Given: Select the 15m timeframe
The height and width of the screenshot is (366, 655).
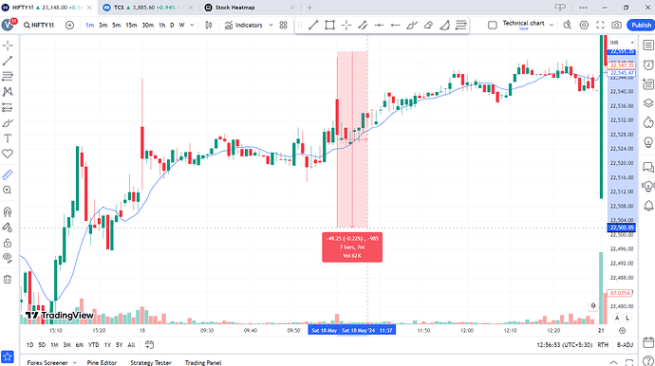Looking at the screenshot, I should point(131,25).
